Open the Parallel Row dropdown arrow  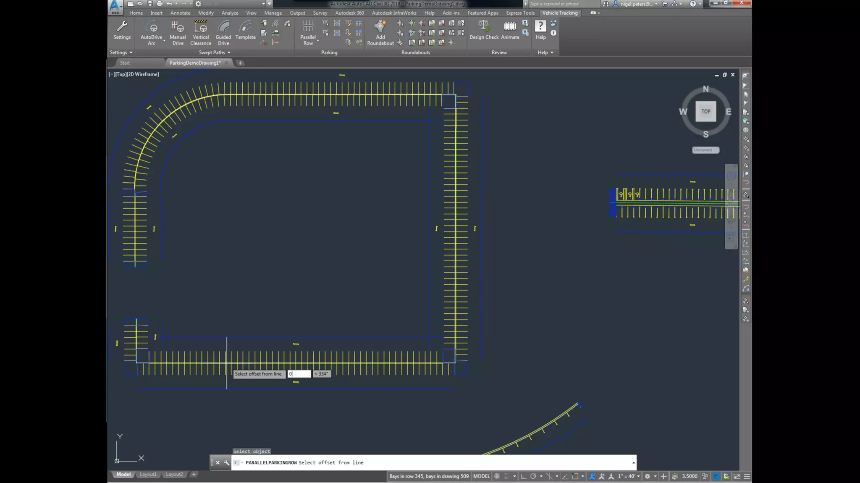point(318,40)
